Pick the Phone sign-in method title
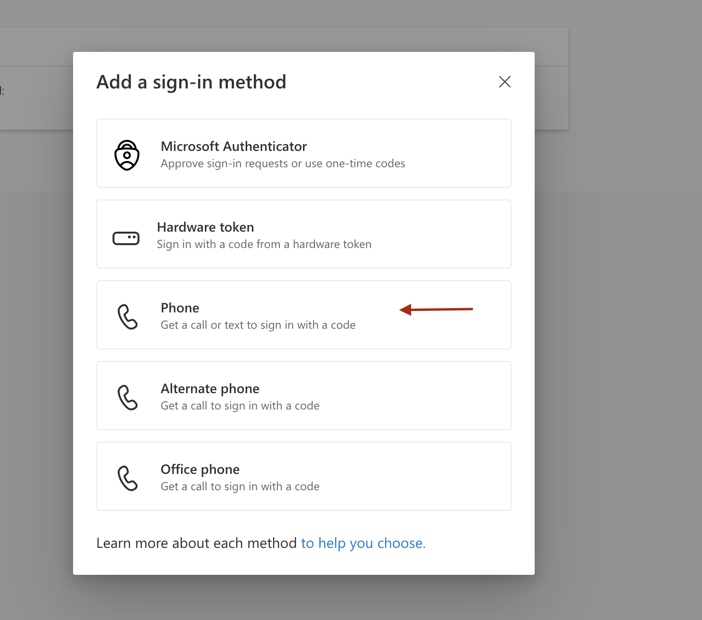The width and height of the screenshot is (702, 620). [x=180, y=308]
